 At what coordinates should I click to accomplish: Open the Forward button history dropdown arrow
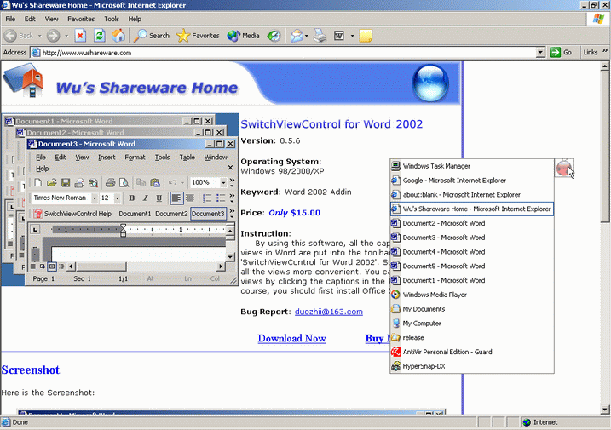[66, 36]
